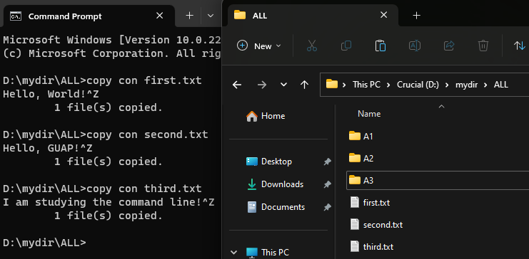Collapse the This PC tree node
The height and width of the screenshot is (259, 529).
pos(232,252)
